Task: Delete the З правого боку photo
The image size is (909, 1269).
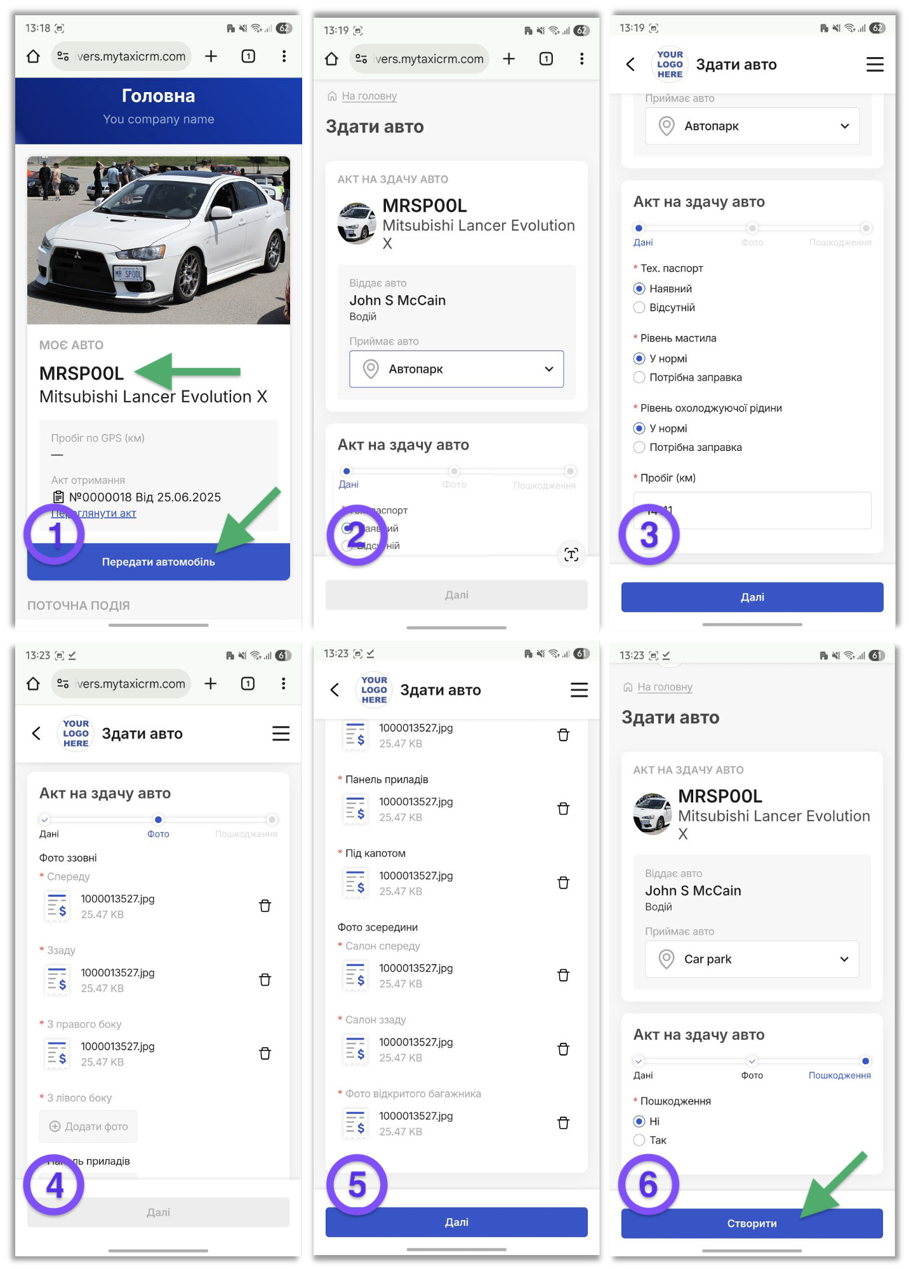Action: (x=265, y=1054)
